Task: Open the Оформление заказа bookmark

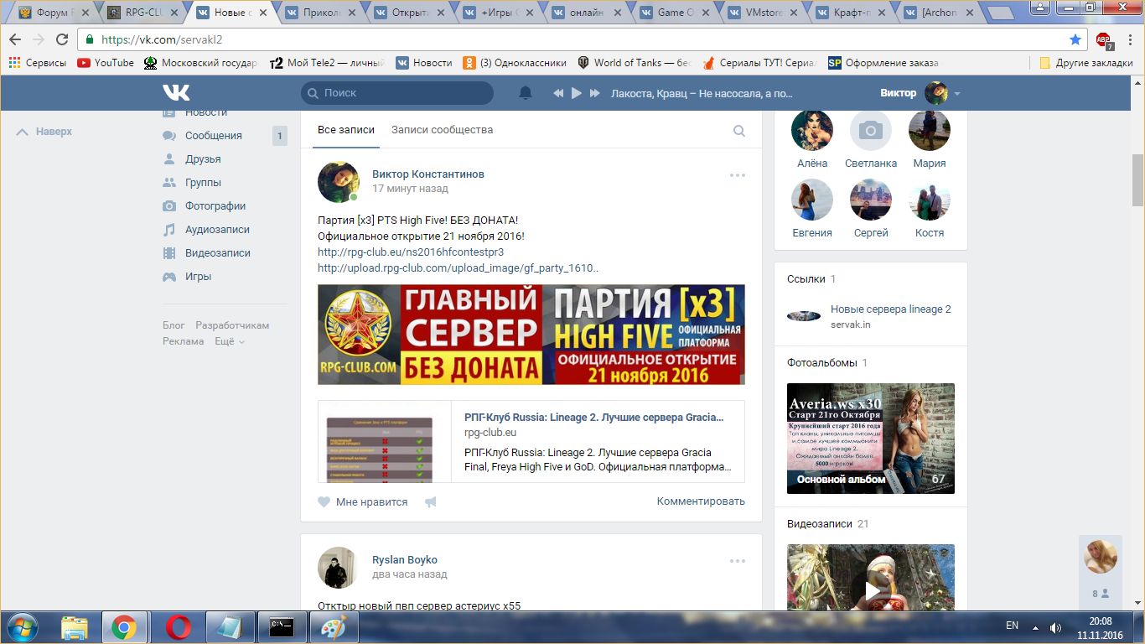Action: [883, 63]
